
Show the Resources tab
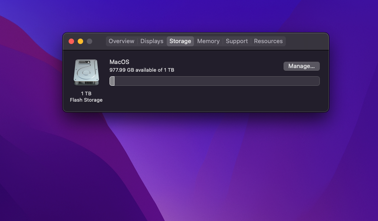point(269,41)
